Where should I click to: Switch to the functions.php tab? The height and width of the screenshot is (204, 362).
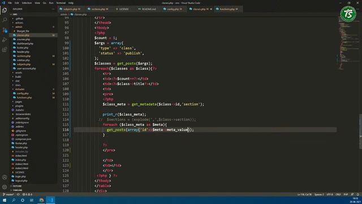click(x=228, y=9)
